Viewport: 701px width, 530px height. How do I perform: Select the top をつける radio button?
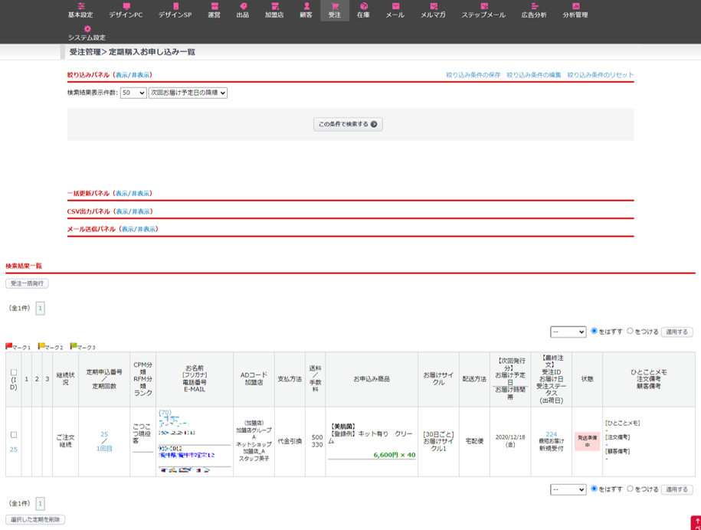tap(630, 331)
